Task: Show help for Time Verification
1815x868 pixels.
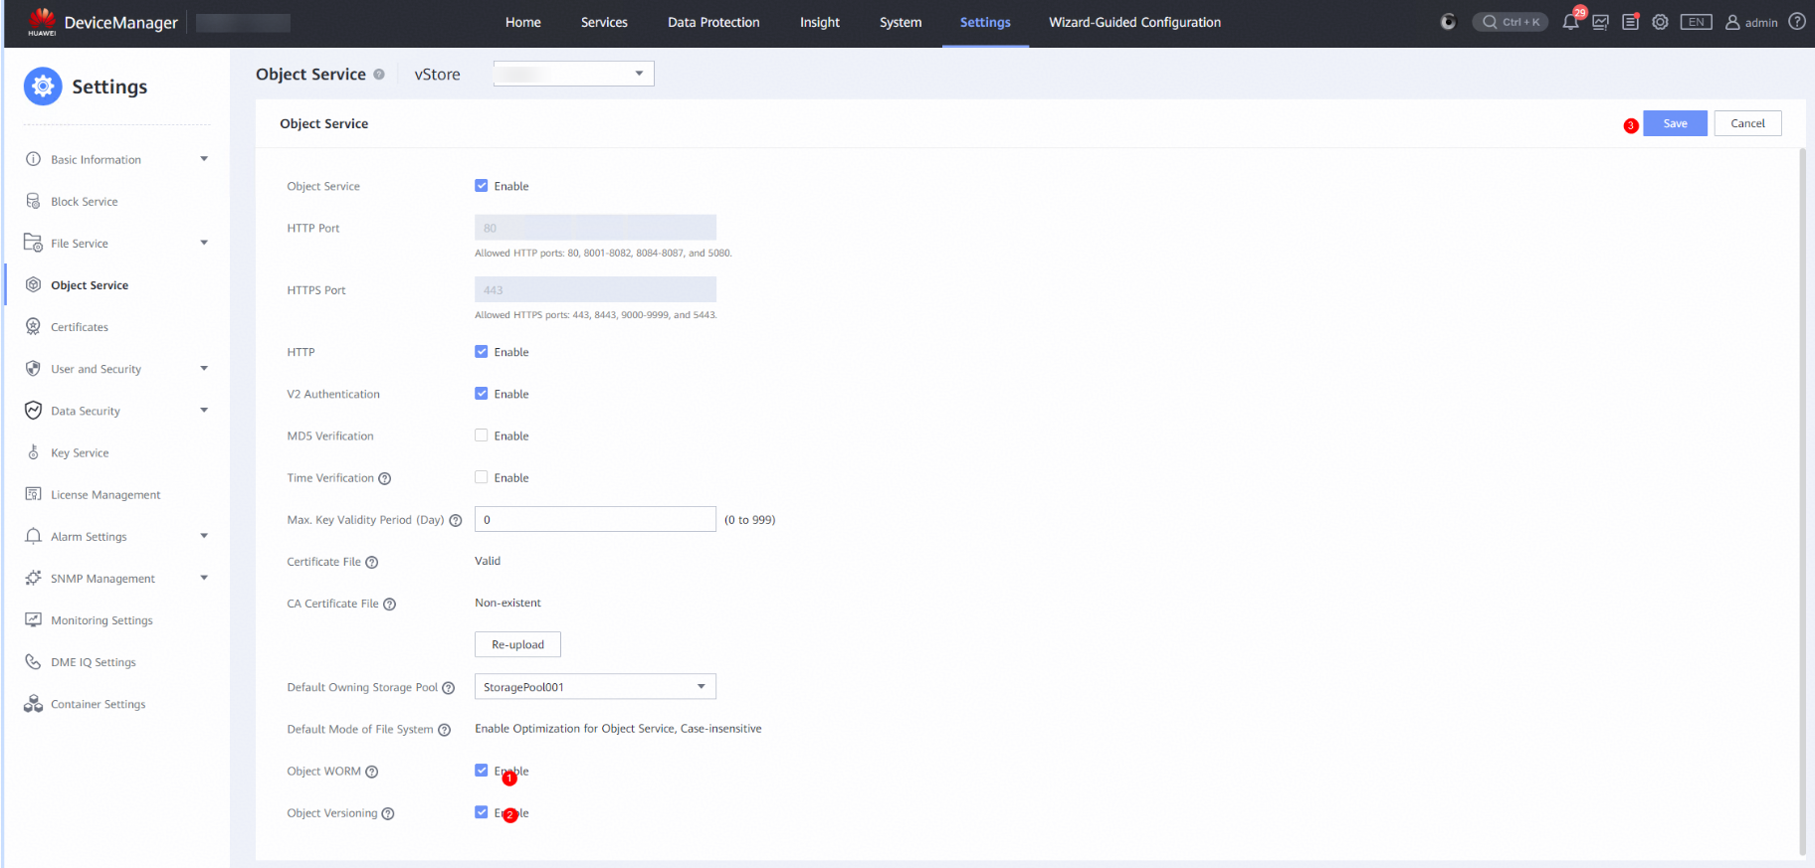Action: click(x=384, y=478)
